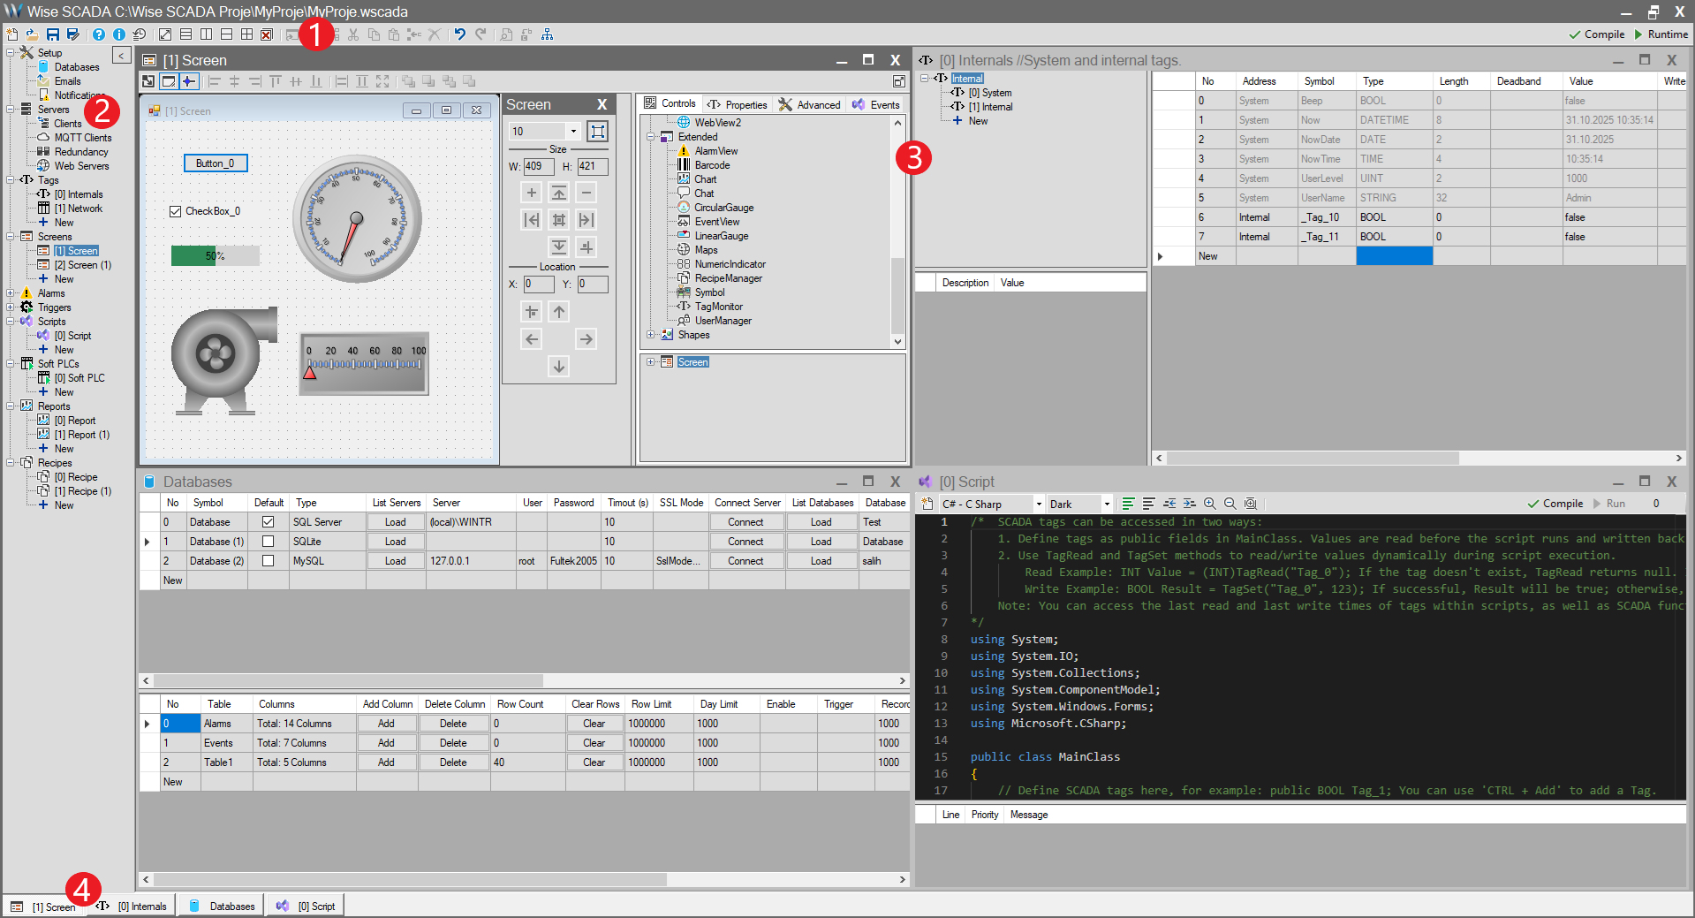Open the Help question mark icon
Screen dimensions: 1695x918
[x=99, y=34]
